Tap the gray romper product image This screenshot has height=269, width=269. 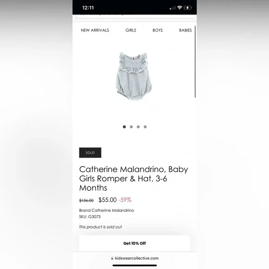[134, 76]
